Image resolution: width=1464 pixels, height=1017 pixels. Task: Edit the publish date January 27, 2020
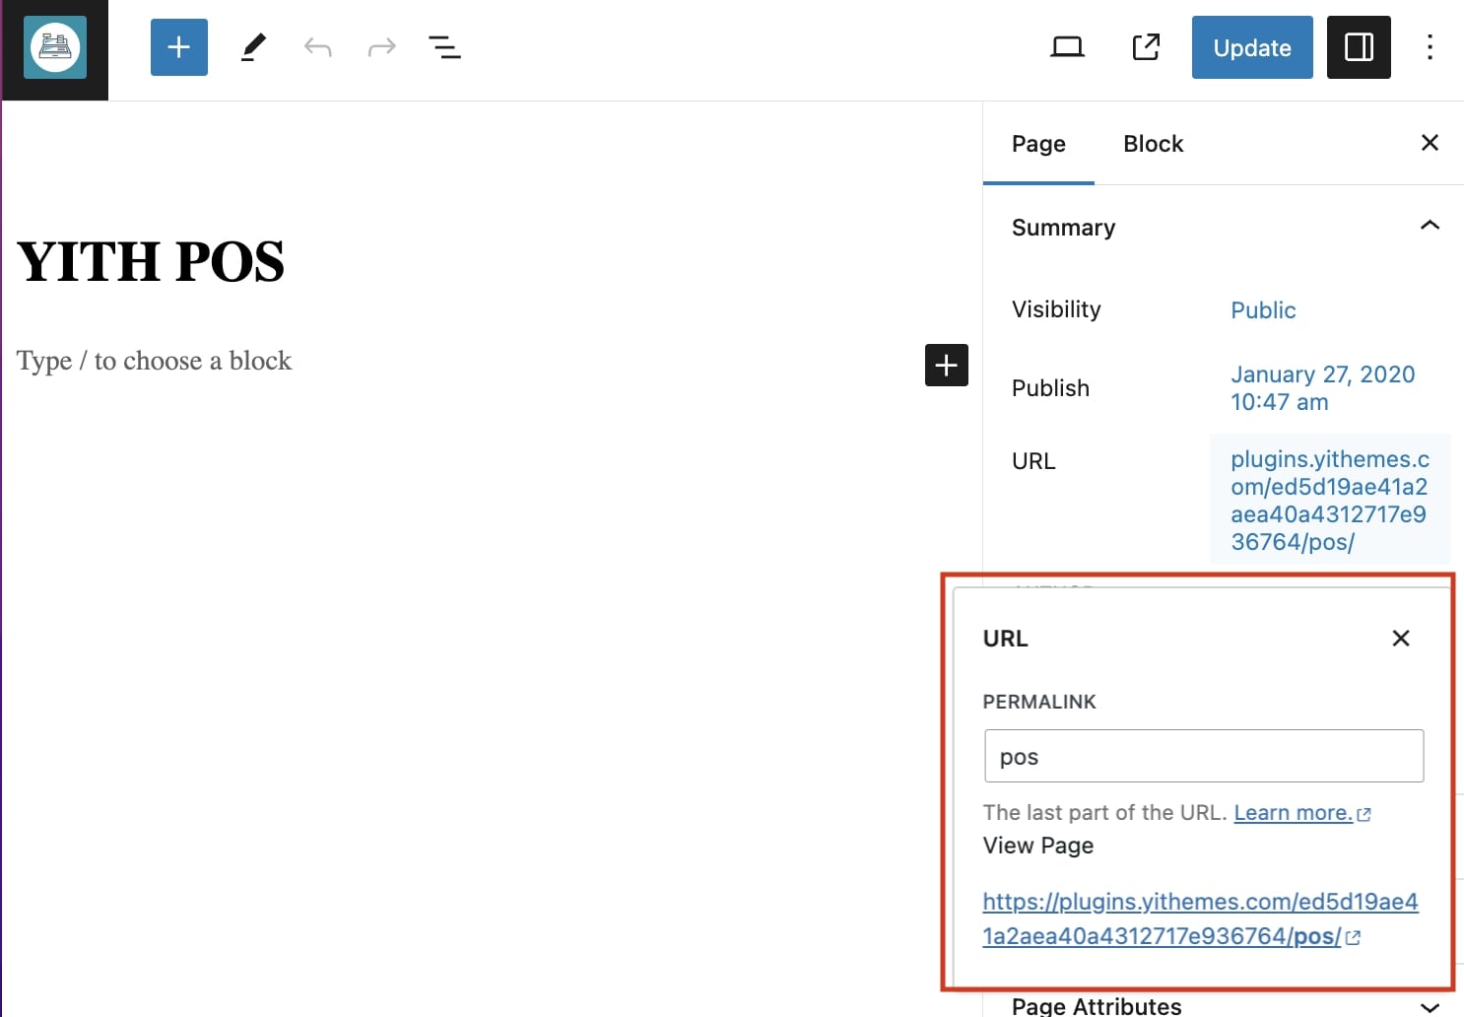(x=1322, y=388)
